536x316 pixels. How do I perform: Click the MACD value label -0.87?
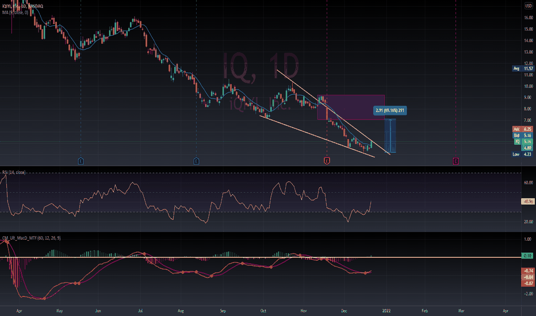pos(527,283)
